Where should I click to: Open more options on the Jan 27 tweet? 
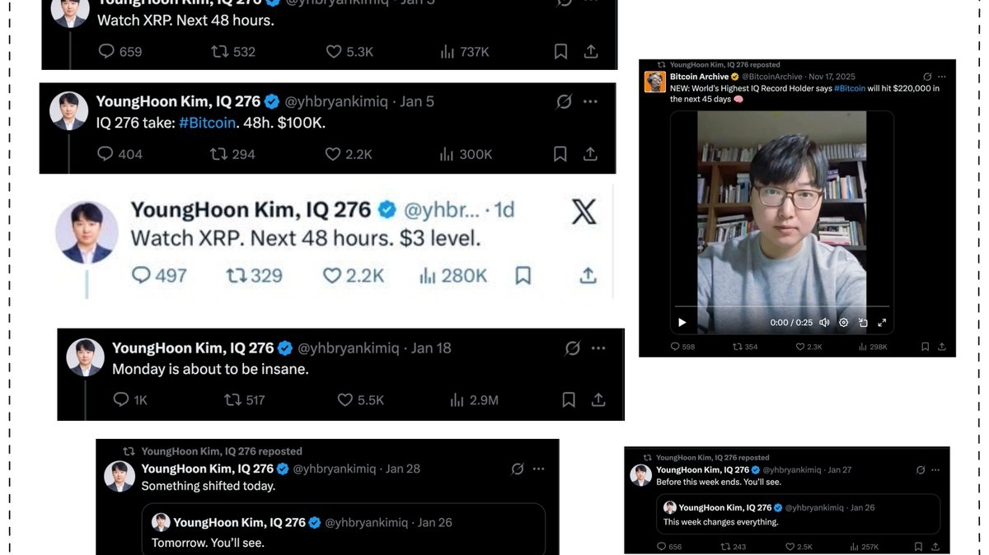(x=935, y=470)
